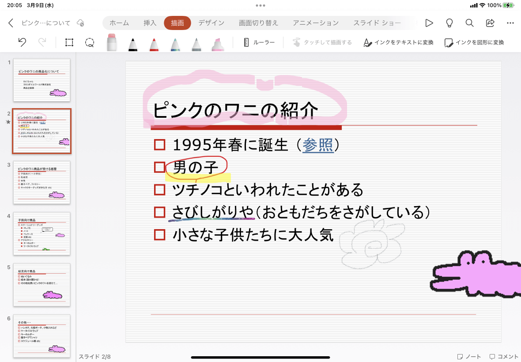Switch to the デザイン tab
This screenshot has height=362, width=521.
[x=211, y=23]
